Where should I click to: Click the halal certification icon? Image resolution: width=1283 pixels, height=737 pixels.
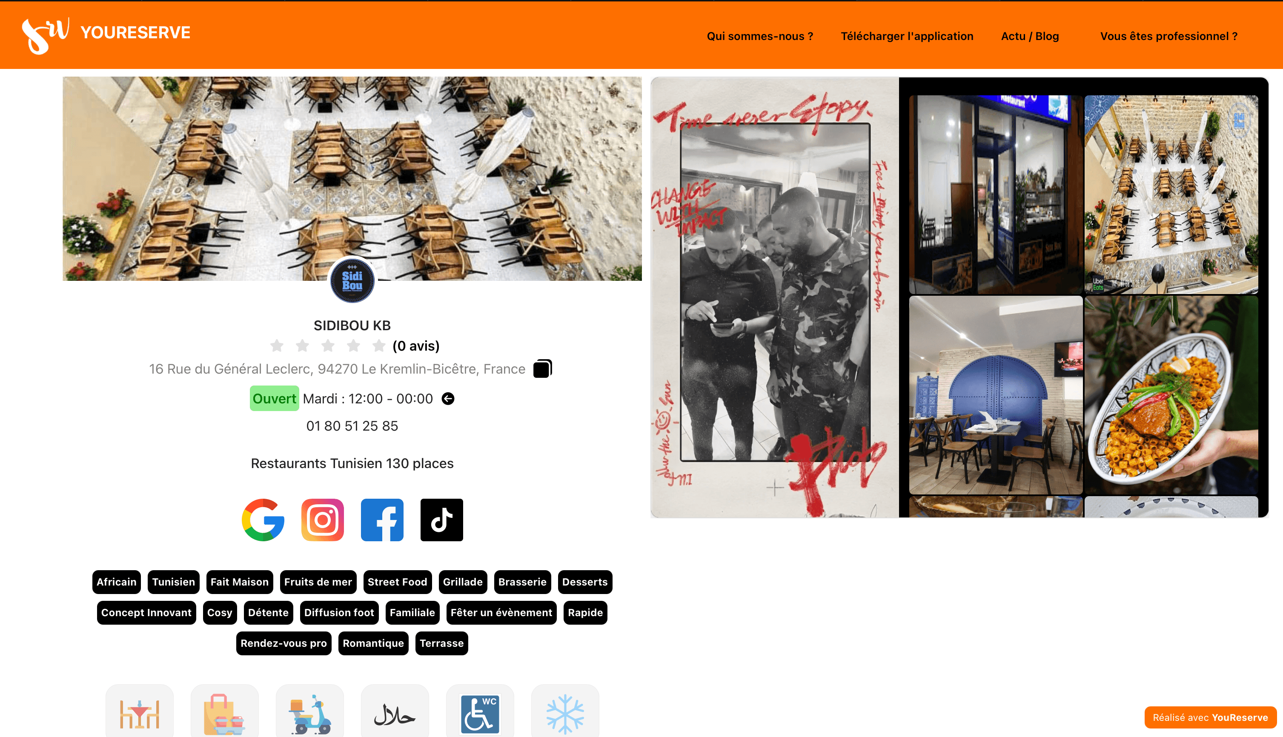click(395, 714)
